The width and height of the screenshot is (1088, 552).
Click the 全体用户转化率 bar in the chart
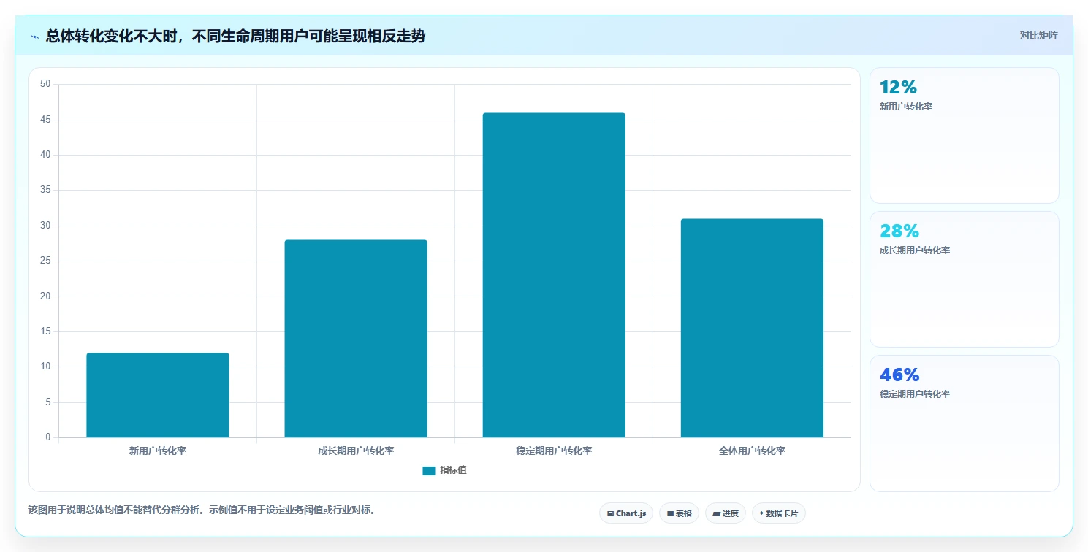752,328
